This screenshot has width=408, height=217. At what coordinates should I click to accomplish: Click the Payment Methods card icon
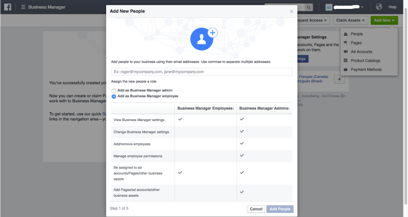pos(346,70)
